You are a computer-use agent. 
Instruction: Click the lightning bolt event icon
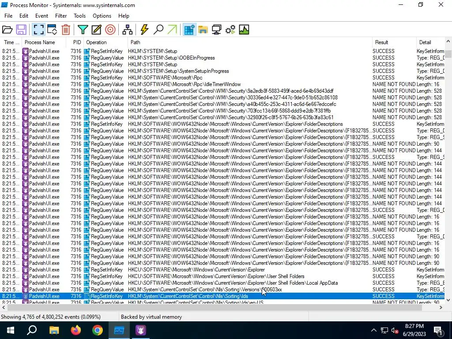(x=144, y=30)
